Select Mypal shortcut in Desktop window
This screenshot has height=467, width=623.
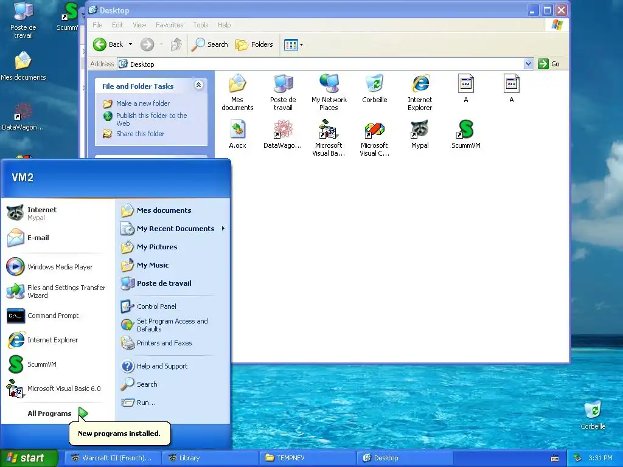[420, 134]
